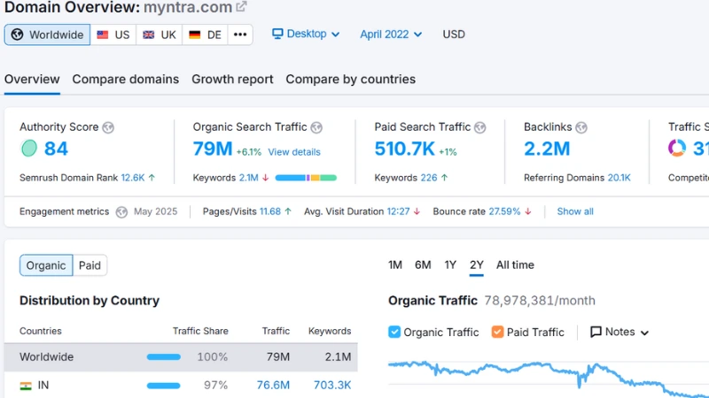Viewport: 709px width, 398px height.
Task: Click paid Keywords 226 link
Action: (x=429, y=178)
